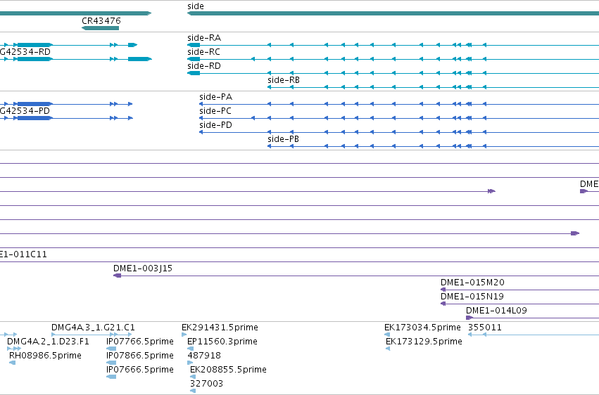Select the RH08986.5prime EST label
This screenshot has height=395, width=599.
click(x=45, y=356)
